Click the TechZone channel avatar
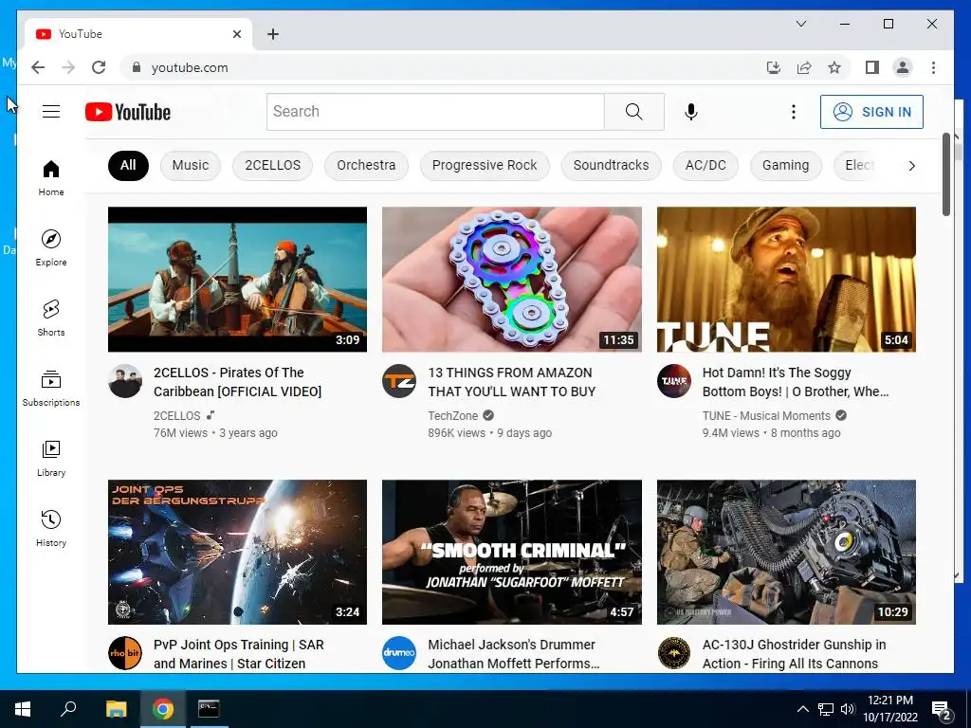Viewport: 971px width, 728px height. [x=399, y=381]
